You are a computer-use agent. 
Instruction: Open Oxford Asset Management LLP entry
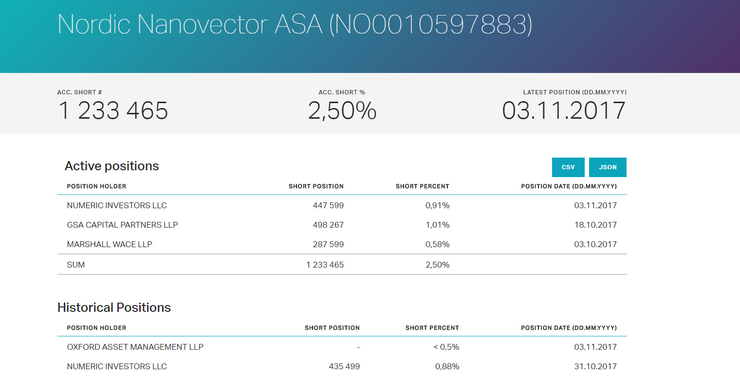pos(135,347)
